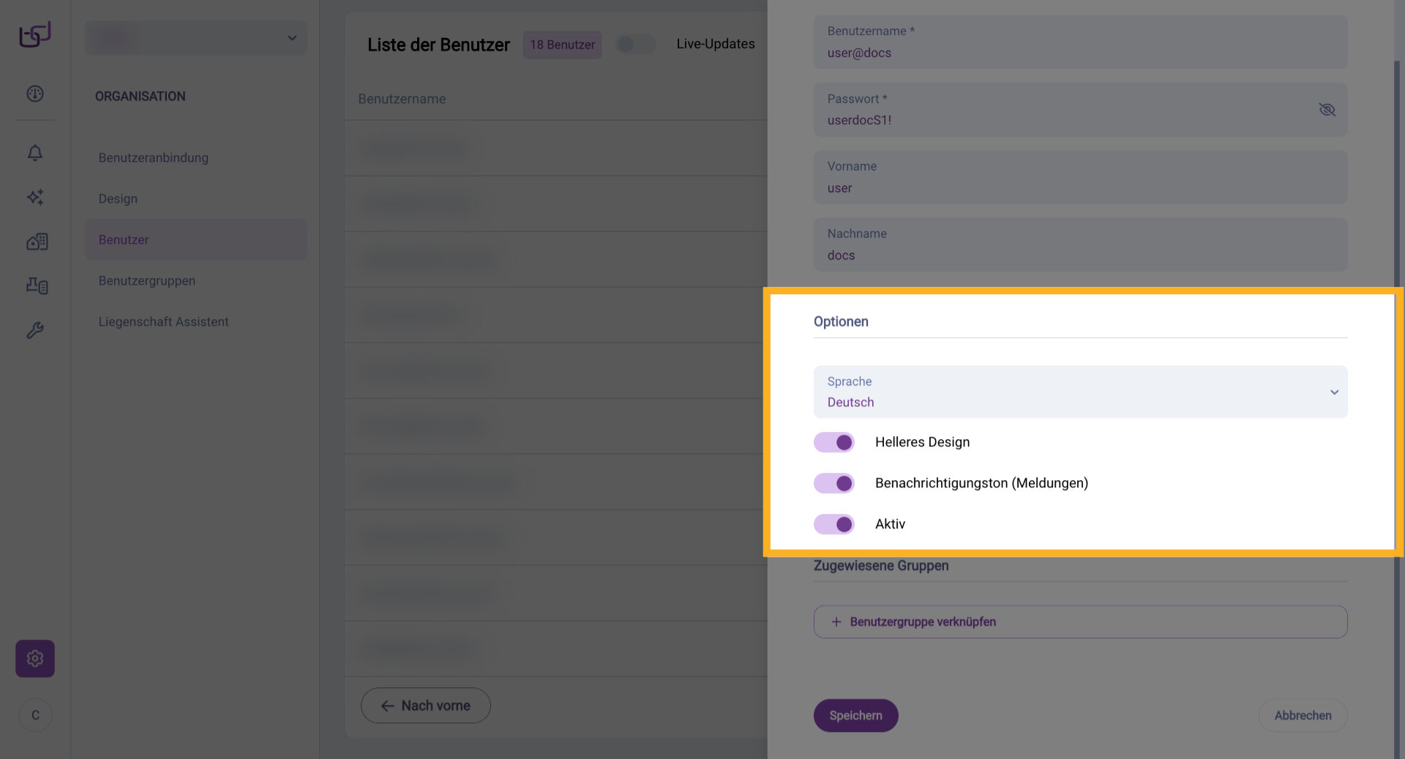Toggle the Helleres Design switch

[x=834, y=442]
